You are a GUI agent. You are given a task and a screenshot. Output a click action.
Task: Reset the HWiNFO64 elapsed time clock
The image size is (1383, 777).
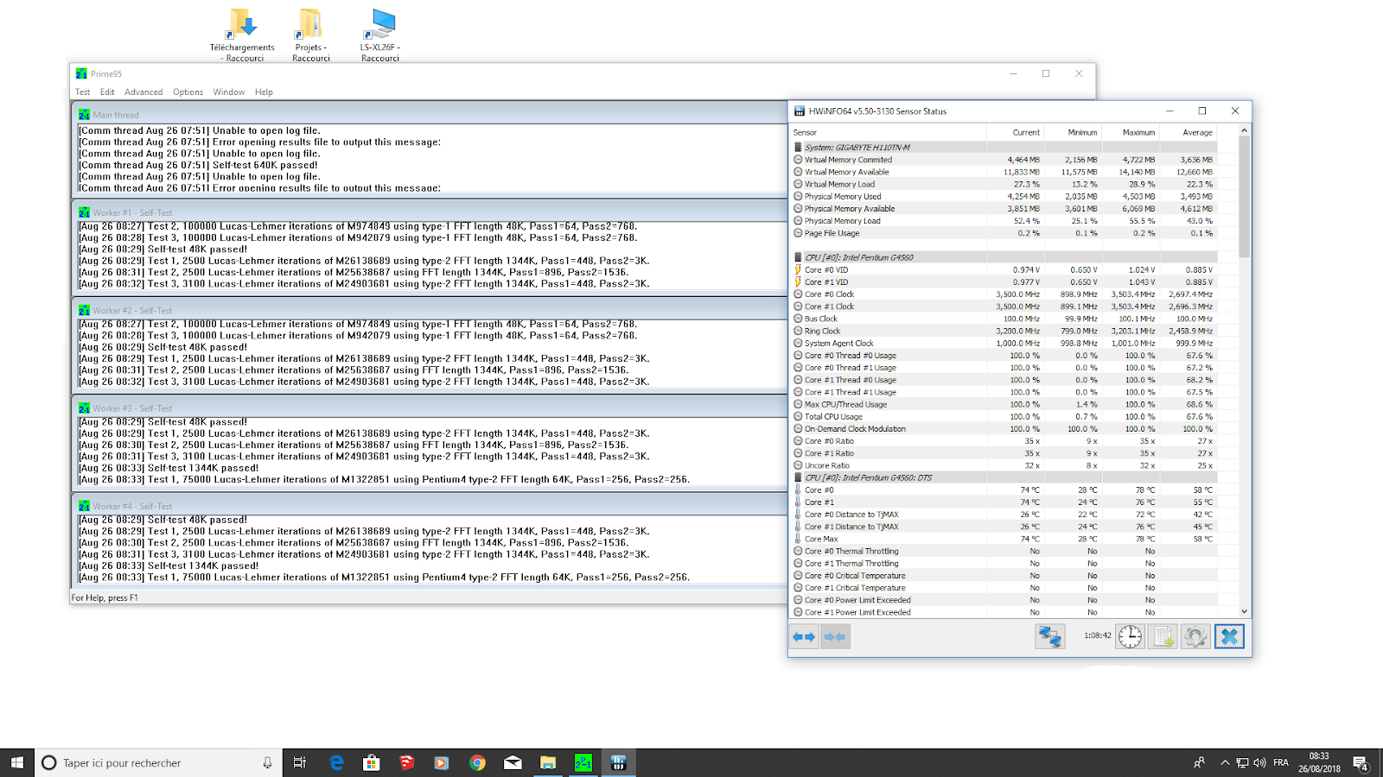tap(1130, 637)
